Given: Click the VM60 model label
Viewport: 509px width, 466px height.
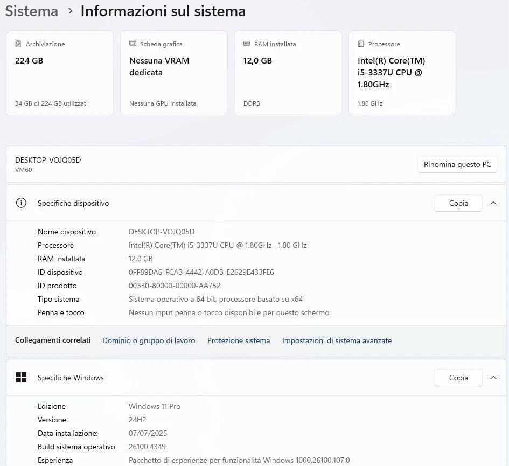Looking at the screenshot, I should pyautogui.click(x=23, y=170).
